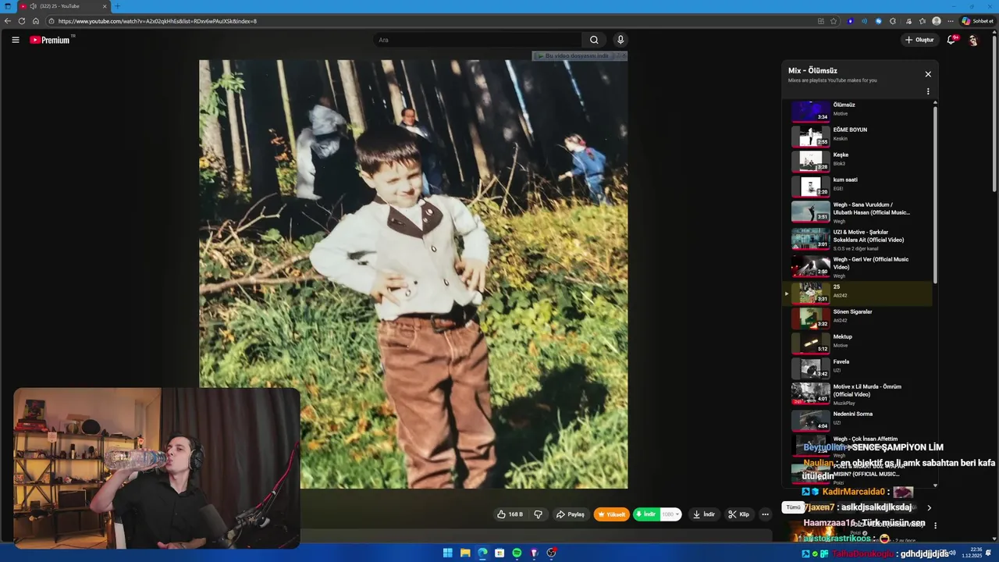This screenshot has height=562, width=999.
Task: Play Wegh - Sana Vuruldum playlist item
Action: coord(859,212)
